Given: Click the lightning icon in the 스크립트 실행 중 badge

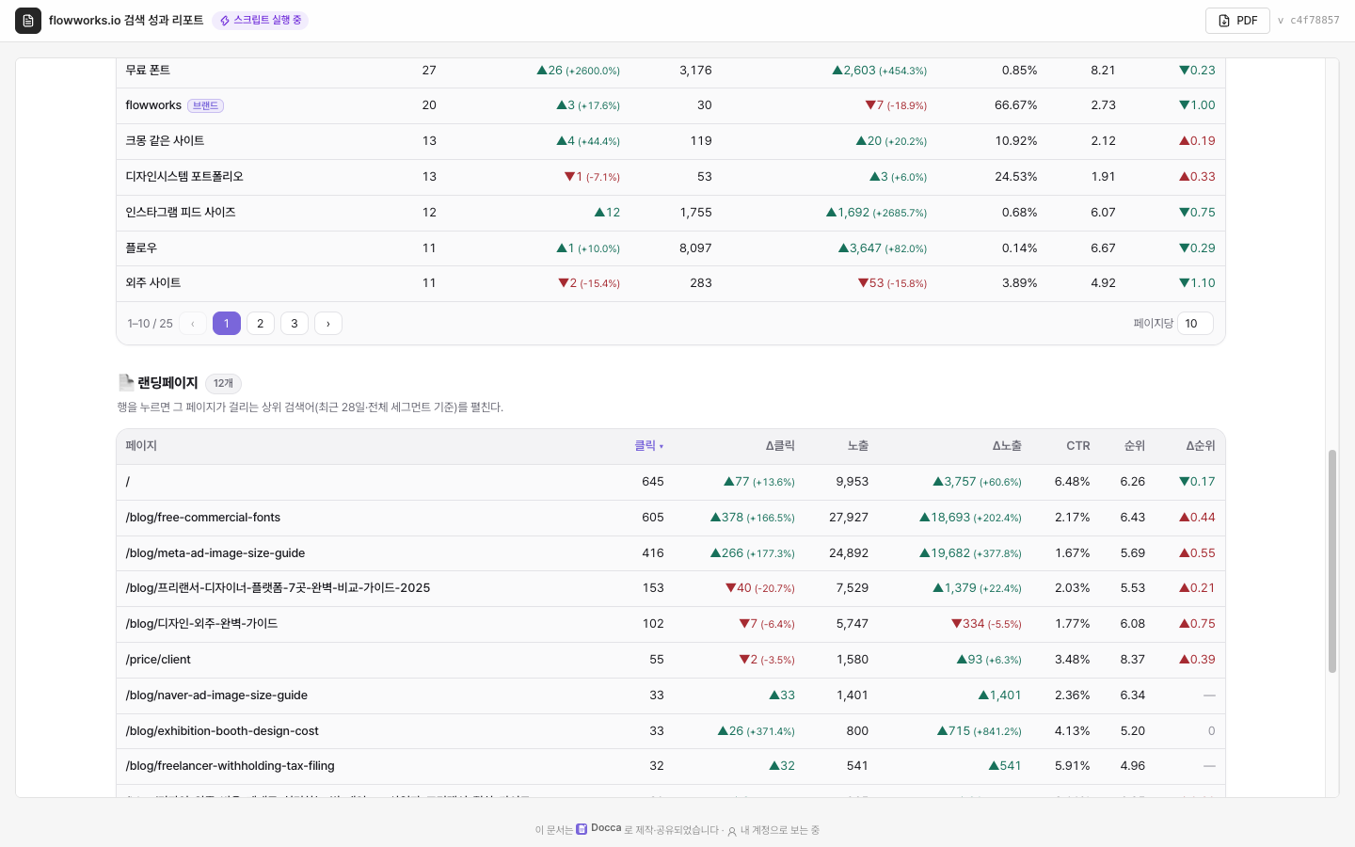Looking at the screenshot, I should point(225,21).
